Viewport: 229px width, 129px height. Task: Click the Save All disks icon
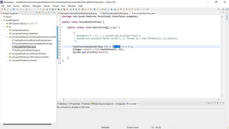(x=10, y=9)
